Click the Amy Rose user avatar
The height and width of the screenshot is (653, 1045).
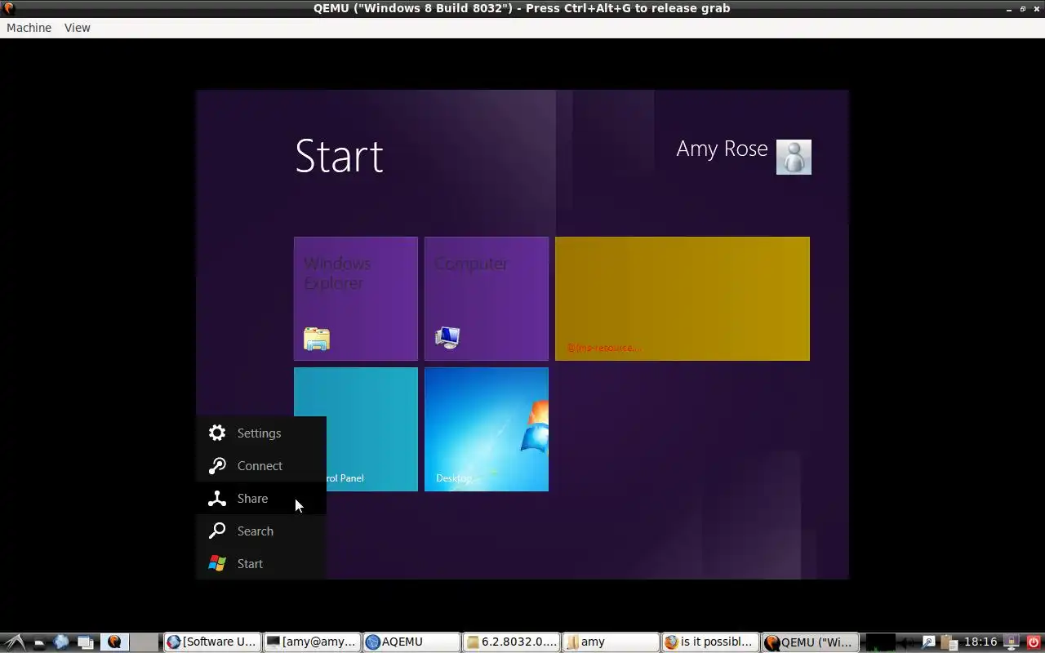pyautogui.click(x=794, y=157)
